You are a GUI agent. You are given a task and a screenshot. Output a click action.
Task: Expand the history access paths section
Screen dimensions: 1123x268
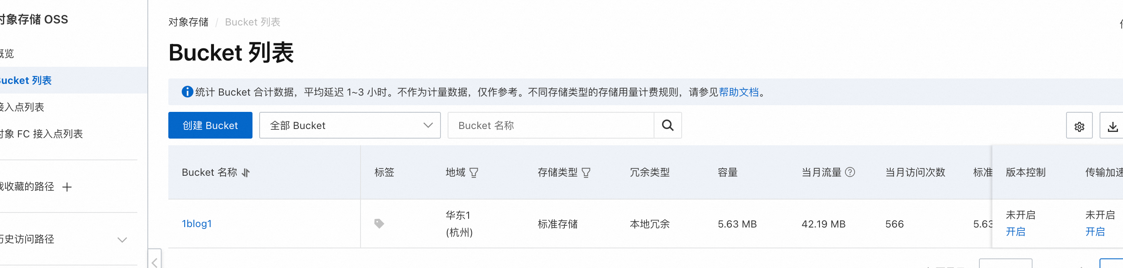pyautogui.click(x=122, y=240)
